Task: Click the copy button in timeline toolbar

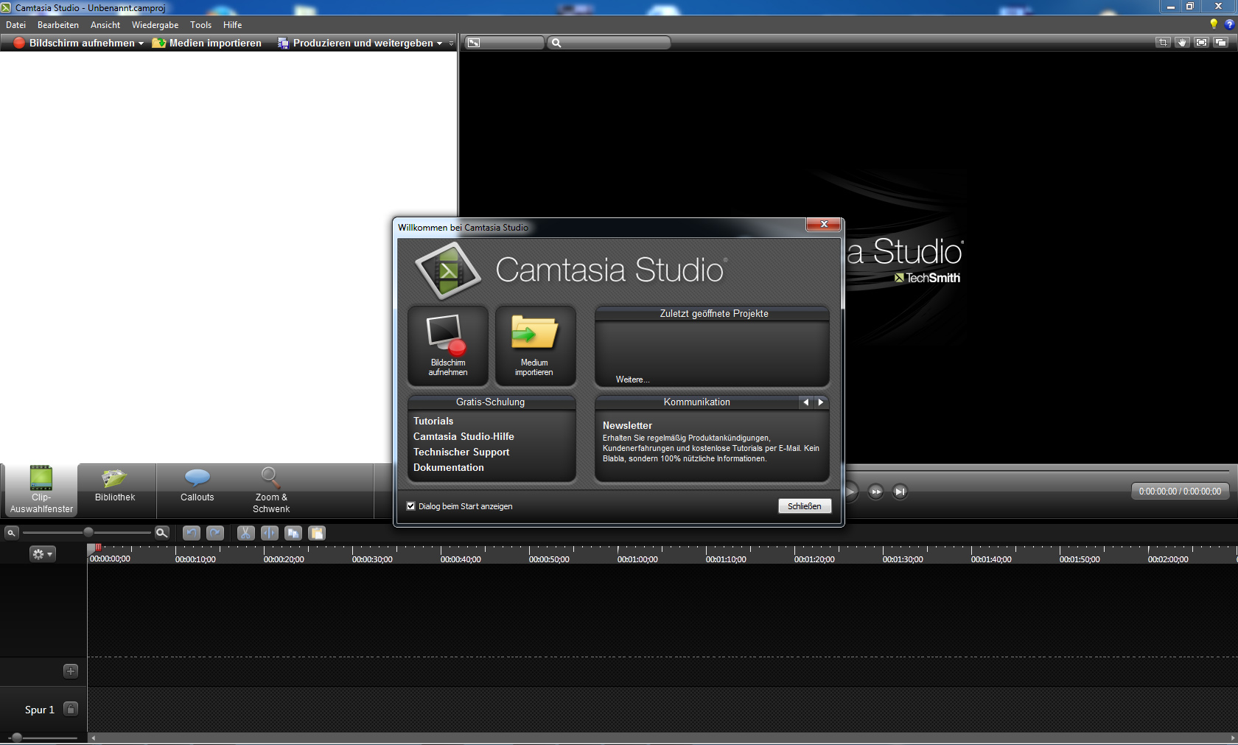Action: pos(293,533)
